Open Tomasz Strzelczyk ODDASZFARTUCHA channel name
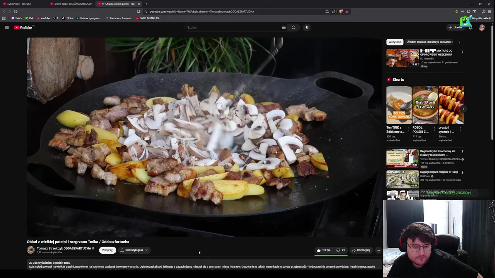 (x=64, y=248)
